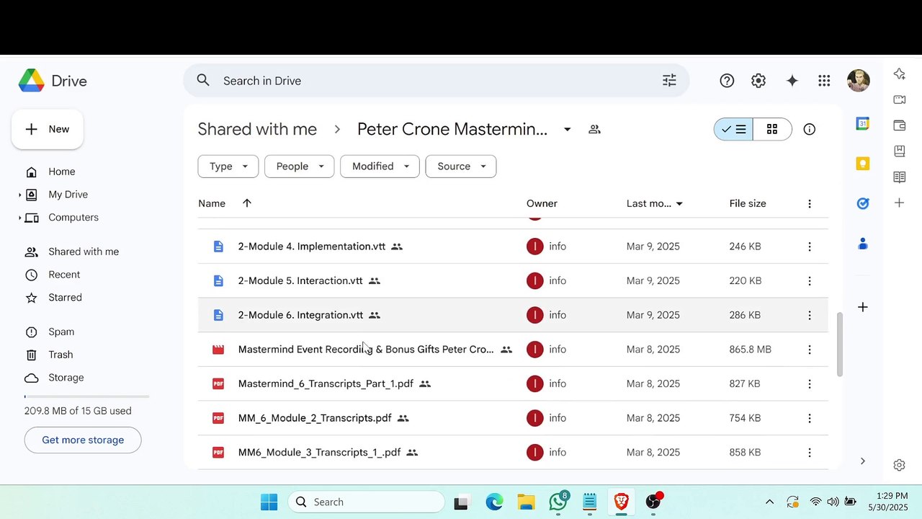Open File Explorer from taskbar
Viewport: 922px width, 519px height.
(526, 502)
